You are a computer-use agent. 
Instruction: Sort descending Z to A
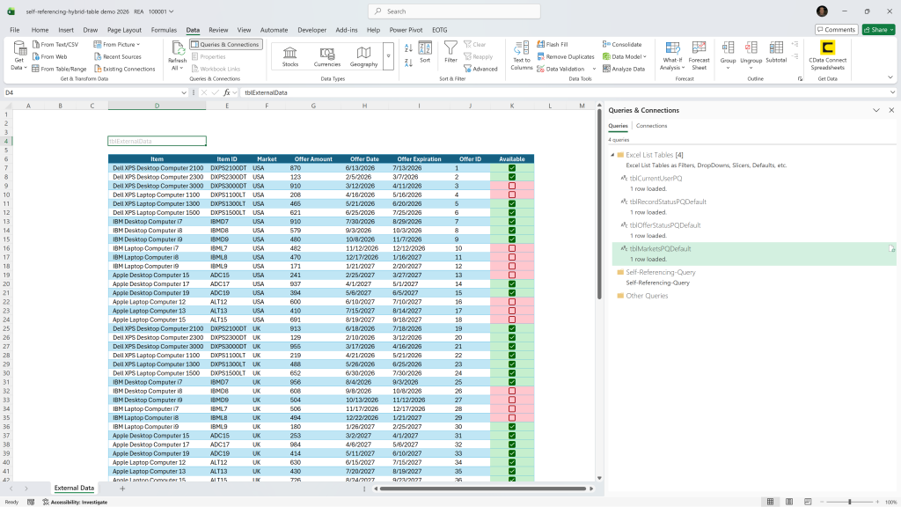tap(408, 62)
